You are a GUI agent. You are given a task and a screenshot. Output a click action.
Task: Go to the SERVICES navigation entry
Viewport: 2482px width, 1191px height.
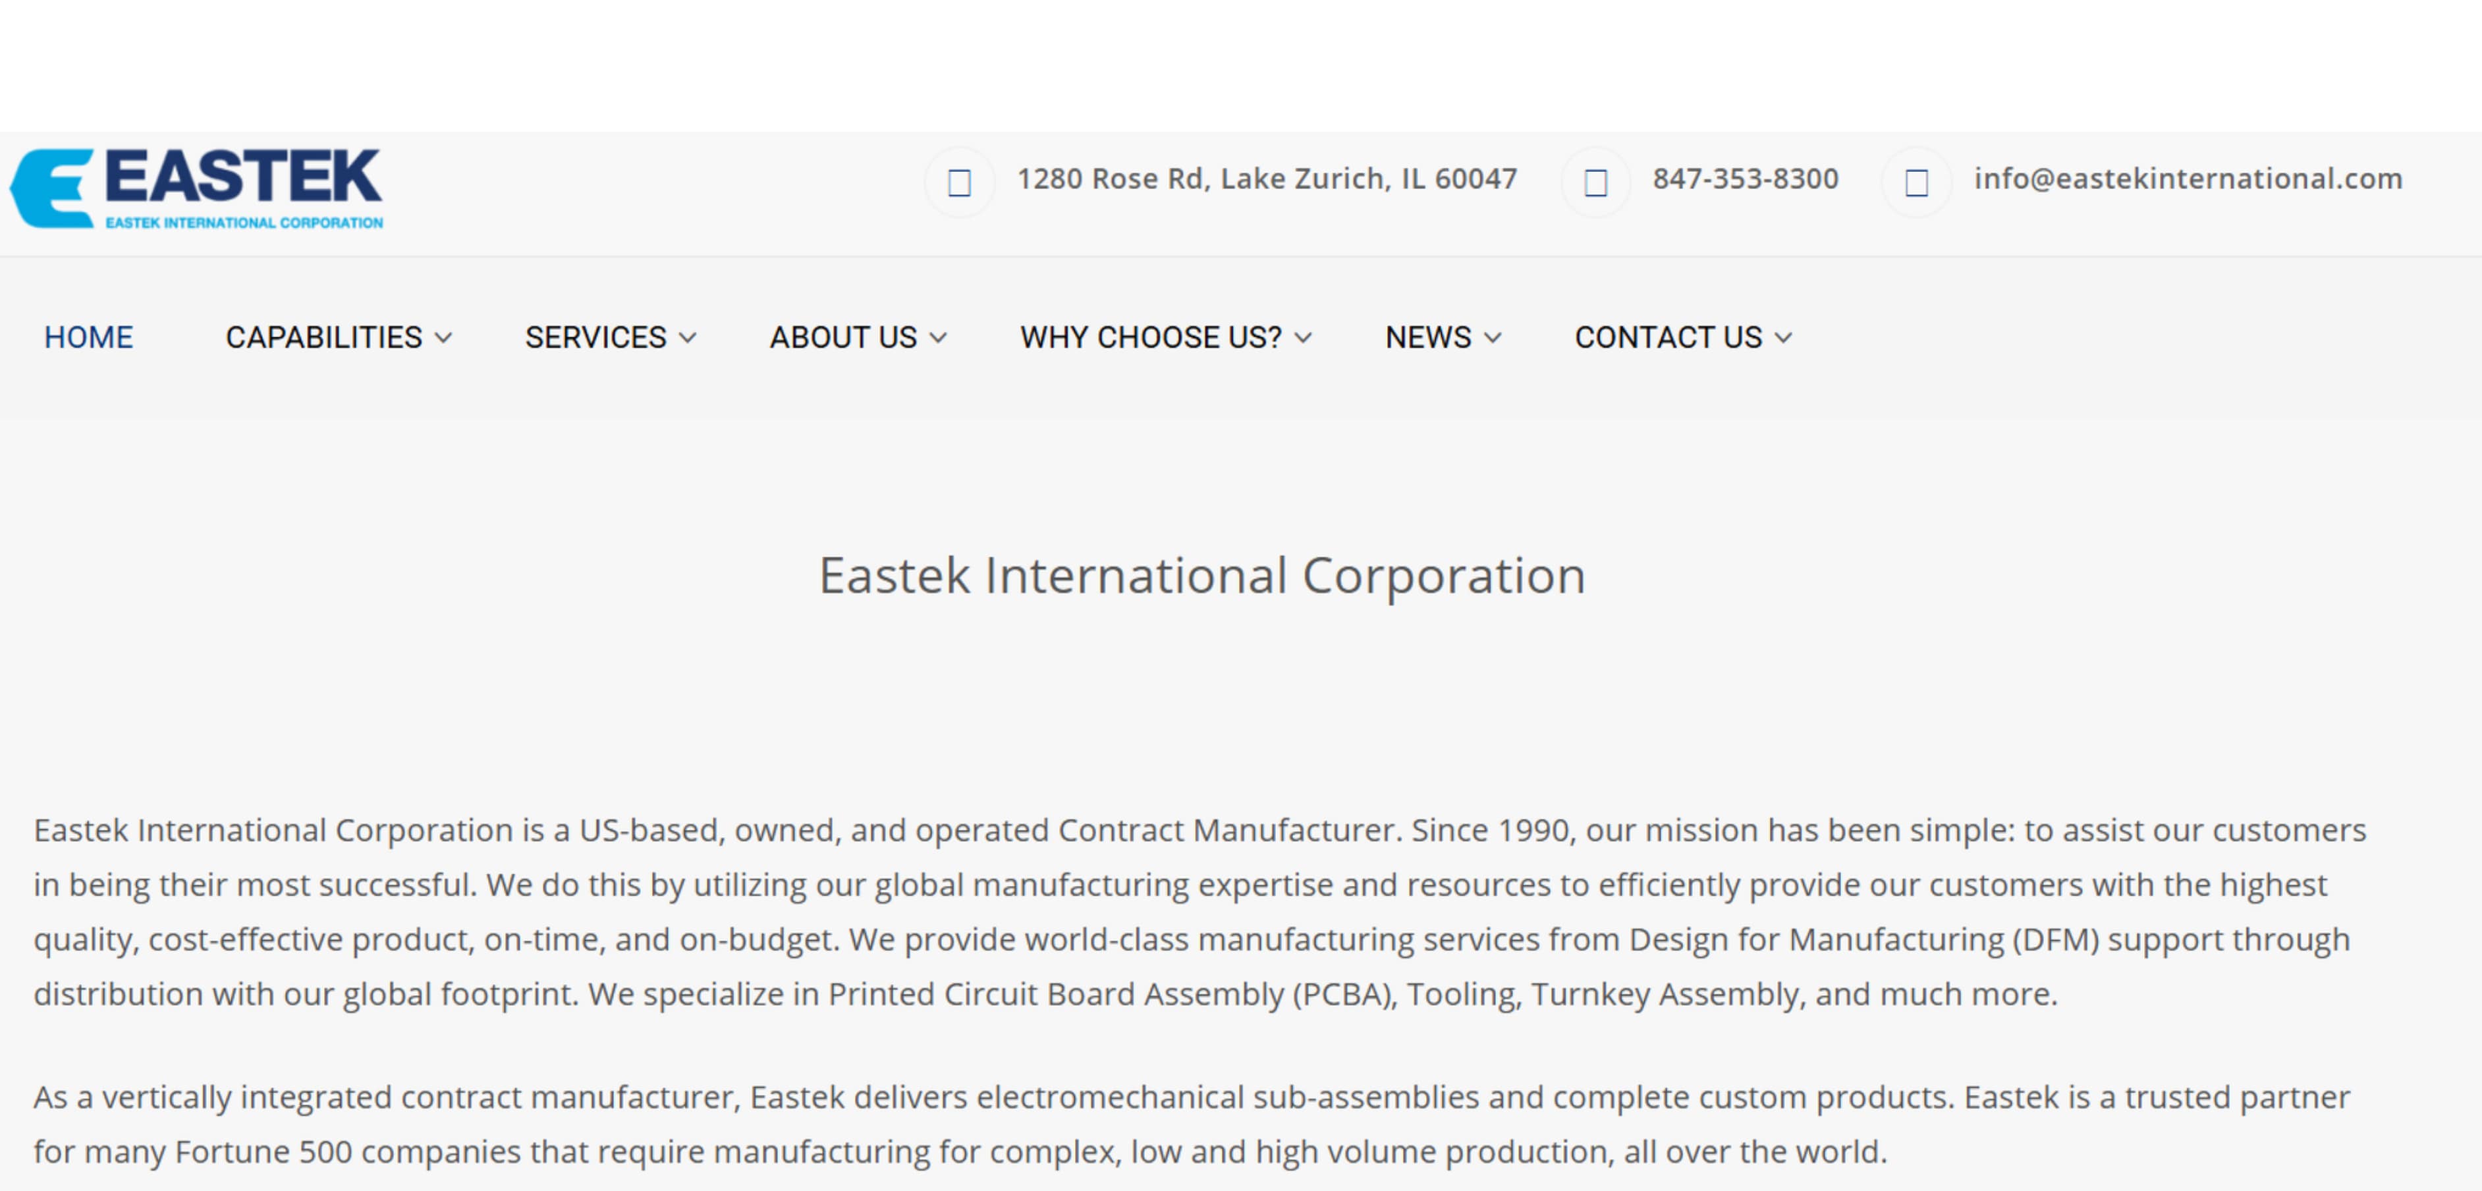click(595, 338)
